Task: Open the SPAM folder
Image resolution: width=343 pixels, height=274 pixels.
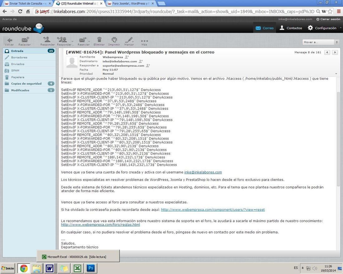Action: 29,70
